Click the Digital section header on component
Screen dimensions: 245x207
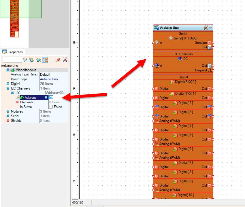click(183, 77)
